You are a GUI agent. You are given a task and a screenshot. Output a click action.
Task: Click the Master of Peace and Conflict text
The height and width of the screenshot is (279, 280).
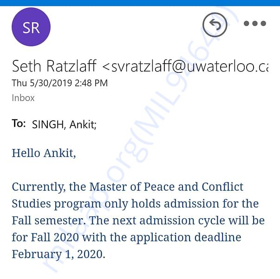166,187
